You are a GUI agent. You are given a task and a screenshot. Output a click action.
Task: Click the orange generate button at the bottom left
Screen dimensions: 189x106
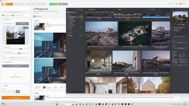pos(16,98)
